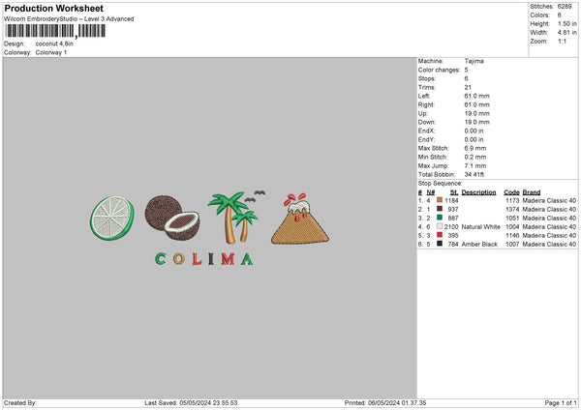Click the 'Natural White' description text
581x410 pixels.
[480, 227]
